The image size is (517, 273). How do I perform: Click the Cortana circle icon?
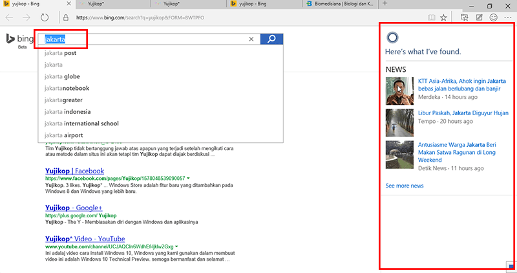click(x=392, y=38)
